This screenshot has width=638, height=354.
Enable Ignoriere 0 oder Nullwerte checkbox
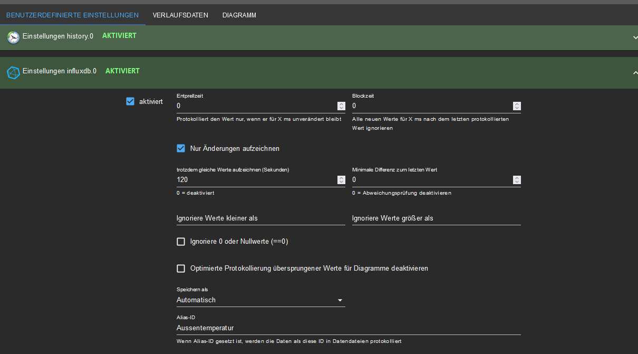[181, 242]
